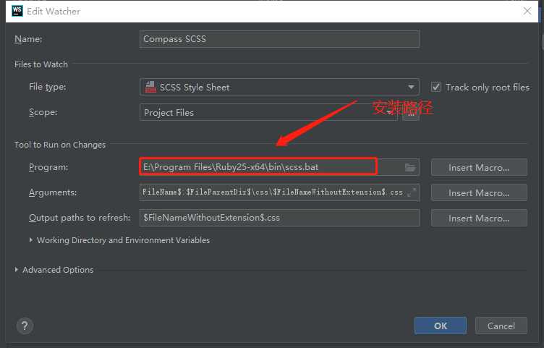Click the WebStorm icon in title bar
Viewport: 544px width, 348px height.
[x=17, y=11]
